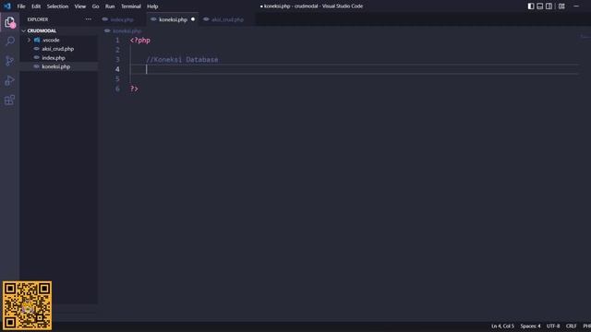Viewport: 591px width, 332px height.
Task: Open the Run and Debug view
Action: click(10, 80)
